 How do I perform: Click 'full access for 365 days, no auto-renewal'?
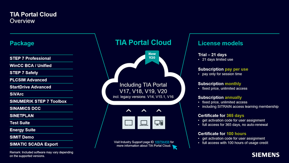(x=235, y=125)
